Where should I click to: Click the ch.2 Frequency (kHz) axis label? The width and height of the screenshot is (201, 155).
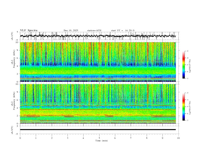(x=13, y=101)
